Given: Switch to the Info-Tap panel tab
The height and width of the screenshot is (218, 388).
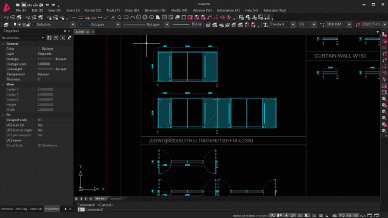Looking at the screenshot, I should tap(21, 209).
